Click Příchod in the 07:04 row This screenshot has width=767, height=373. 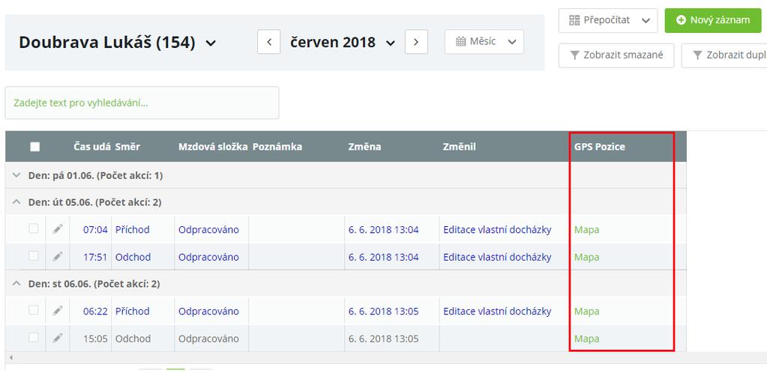[133, 229]
